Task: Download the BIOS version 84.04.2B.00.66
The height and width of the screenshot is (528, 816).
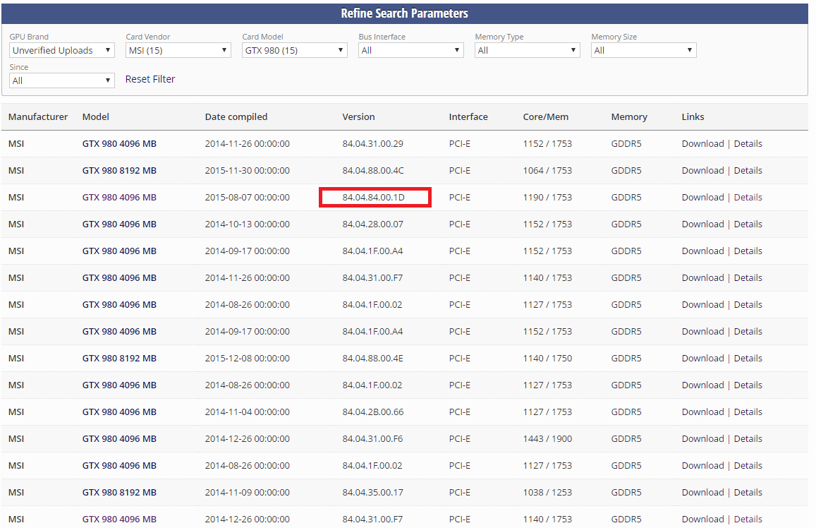Action: click(702, 412)
